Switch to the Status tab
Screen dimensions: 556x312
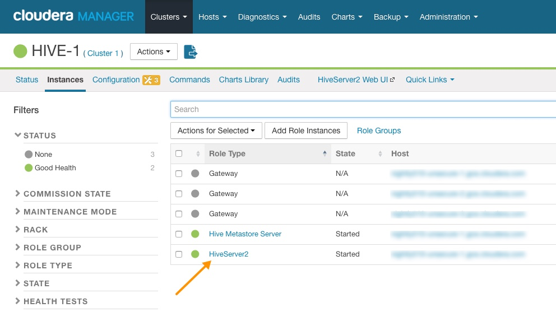click(27, 80)
